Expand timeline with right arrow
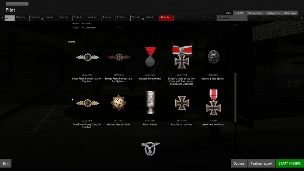304x171 pixels. 302,18
